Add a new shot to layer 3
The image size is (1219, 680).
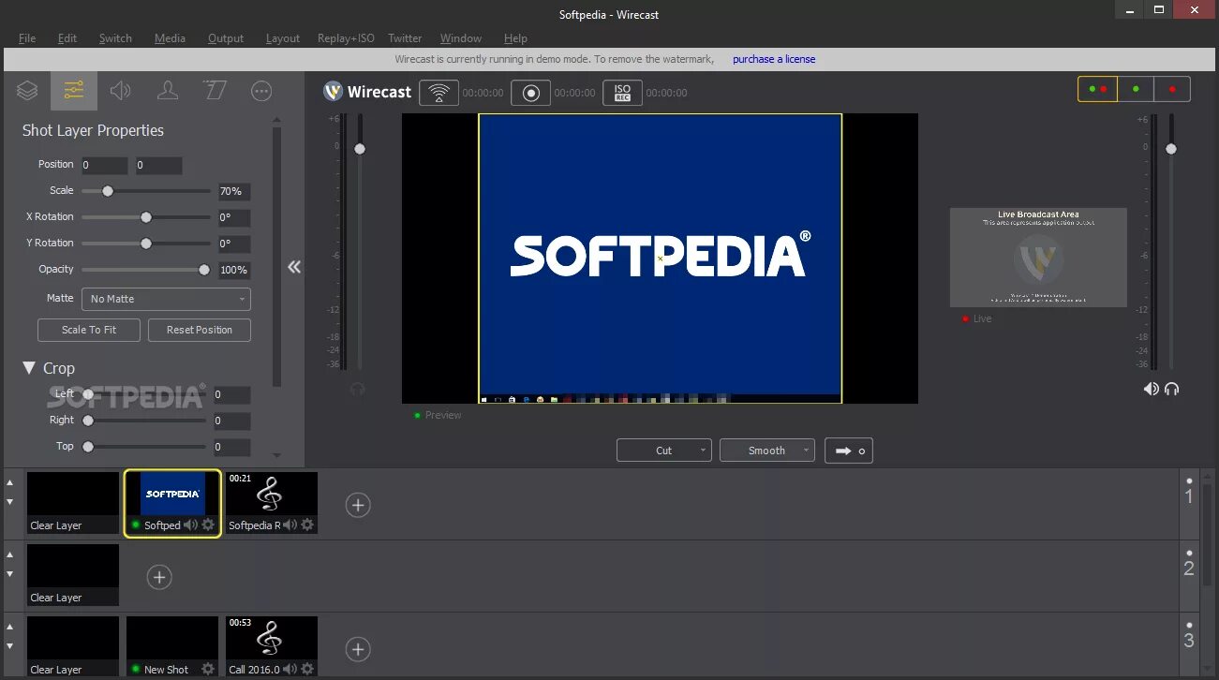click(358, 649)
